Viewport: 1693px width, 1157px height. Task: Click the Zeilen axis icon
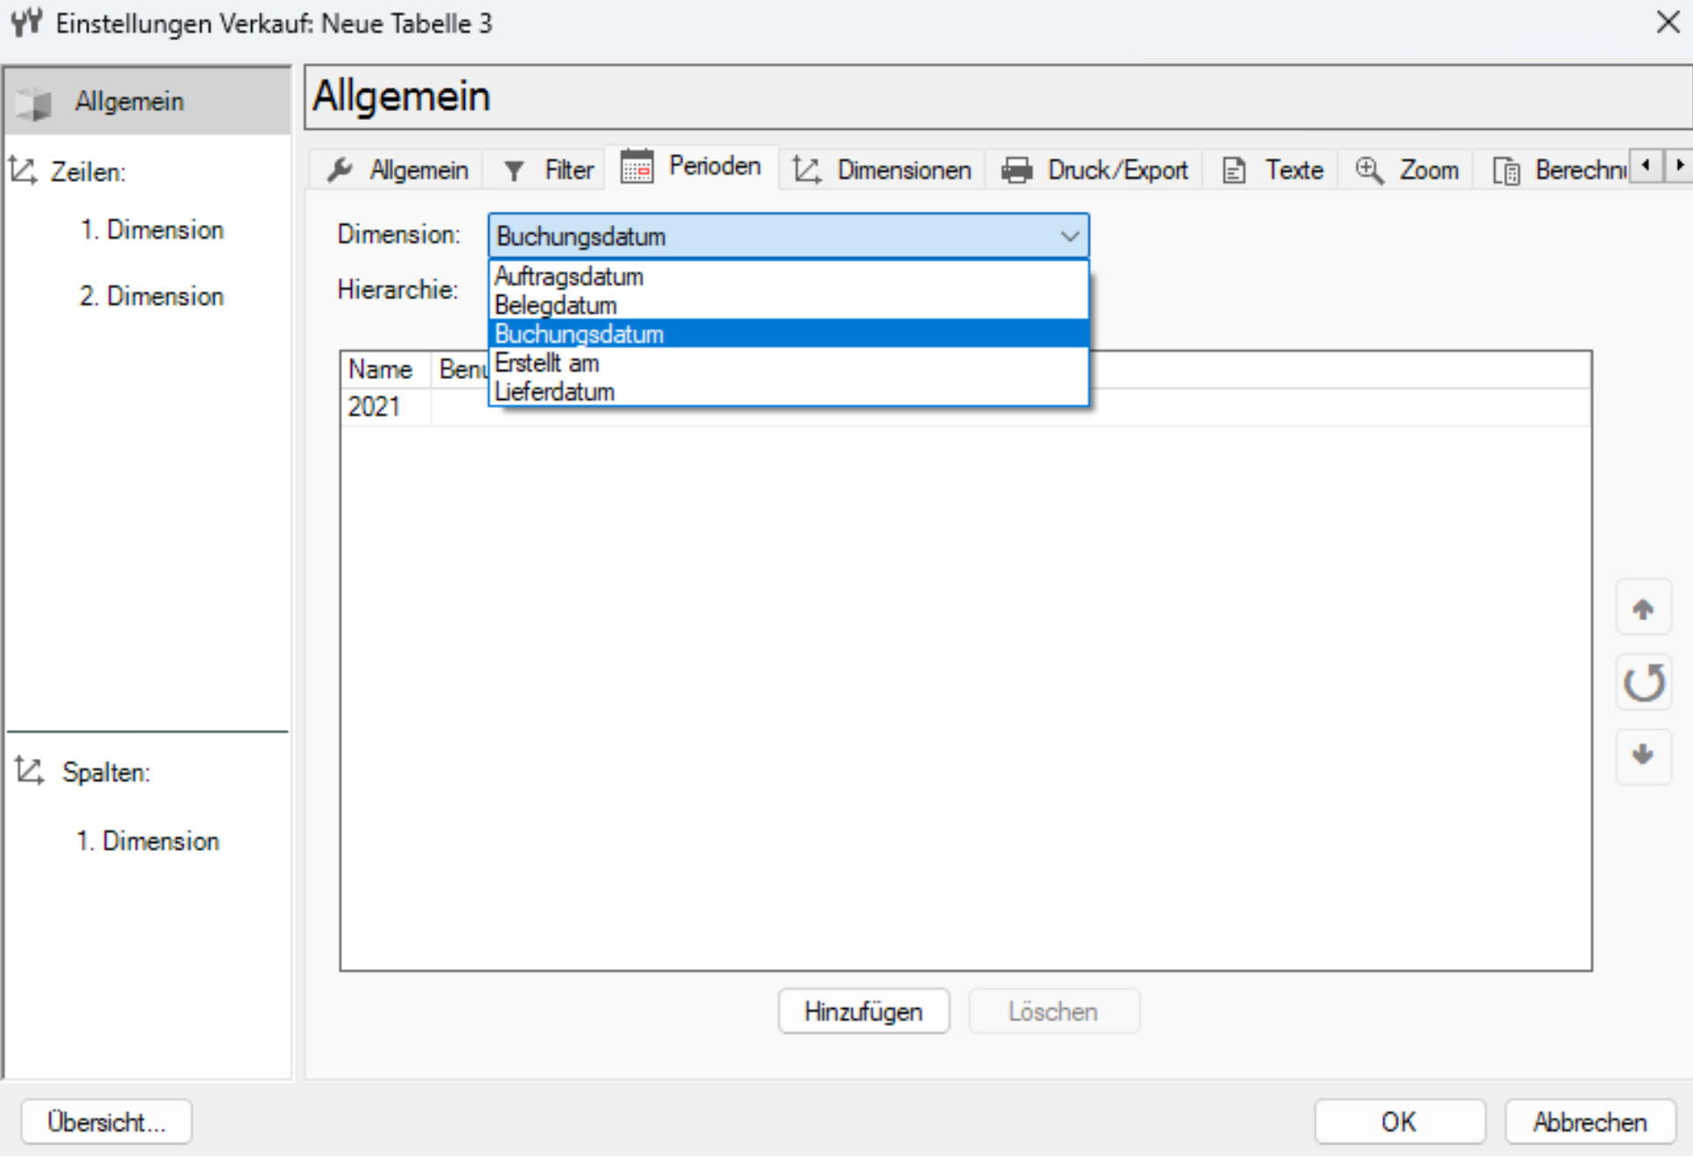pyautogui.click(x=24, y=170)
